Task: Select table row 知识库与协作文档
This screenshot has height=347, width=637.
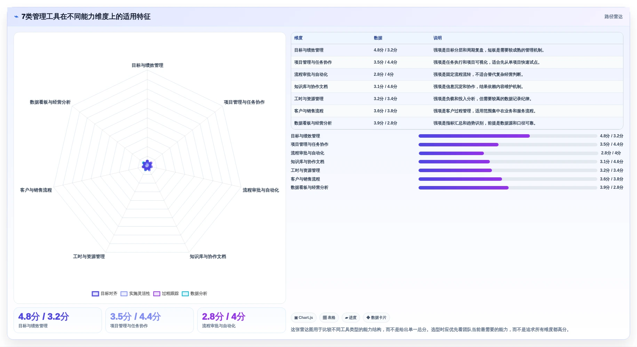Action: (x=457, y=87)
